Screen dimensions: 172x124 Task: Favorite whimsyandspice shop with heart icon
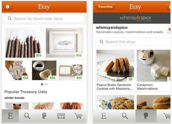click(169, 30)
